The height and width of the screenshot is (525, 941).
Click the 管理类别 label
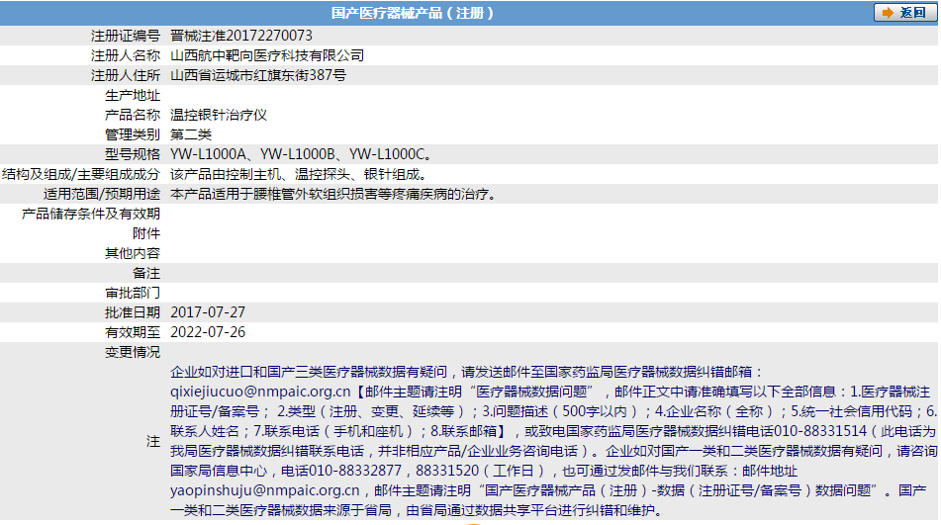(133, 134)
